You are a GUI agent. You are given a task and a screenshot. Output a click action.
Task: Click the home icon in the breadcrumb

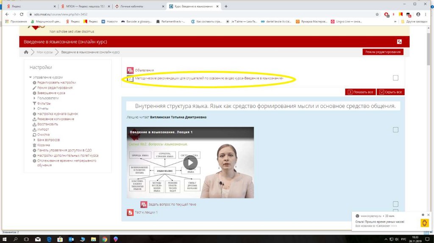[26, 52]
